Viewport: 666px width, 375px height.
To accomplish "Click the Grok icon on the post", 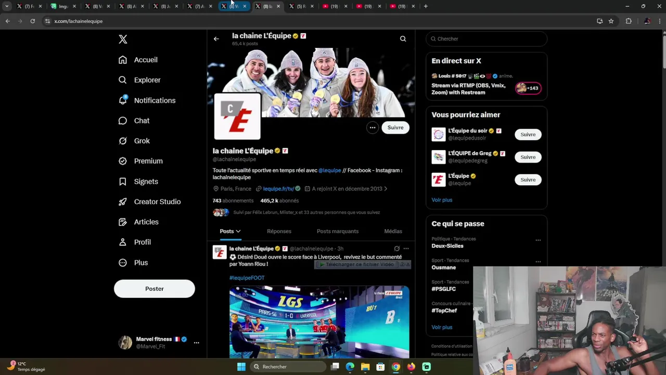I will pyautogui.click(x=397, y=249).
